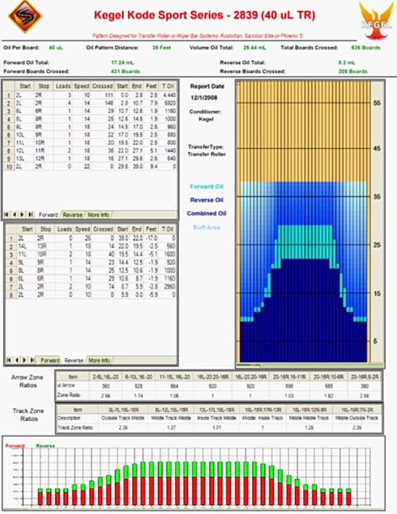Screen dimensions: 397x514
Task: Click the Reverse Oil Total value 8.2 mL
Action: tap(347, 62)
